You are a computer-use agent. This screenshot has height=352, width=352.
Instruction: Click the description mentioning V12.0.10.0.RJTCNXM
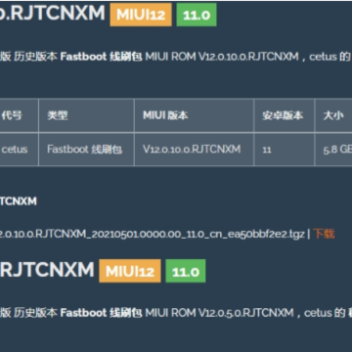point(176,57)
